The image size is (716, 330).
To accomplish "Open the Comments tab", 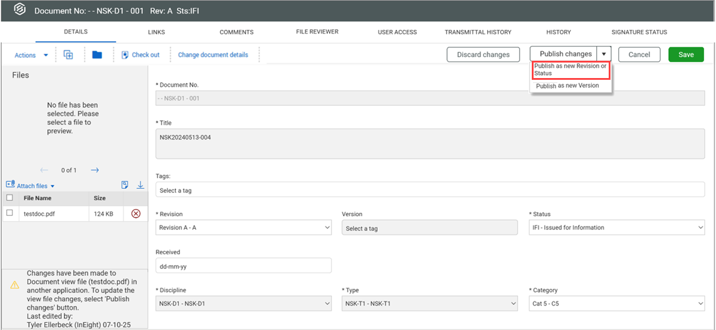I will pyautogui.click(x=237, y=32).
